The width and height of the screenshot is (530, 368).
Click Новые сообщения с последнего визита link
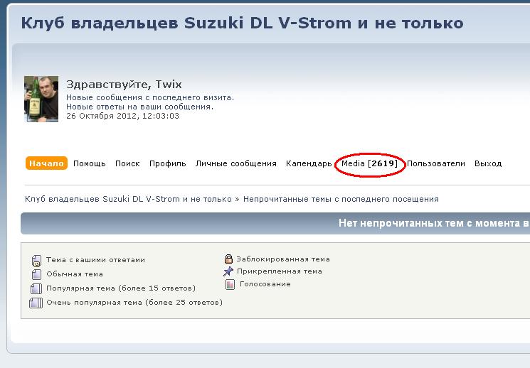pos(149,97)
